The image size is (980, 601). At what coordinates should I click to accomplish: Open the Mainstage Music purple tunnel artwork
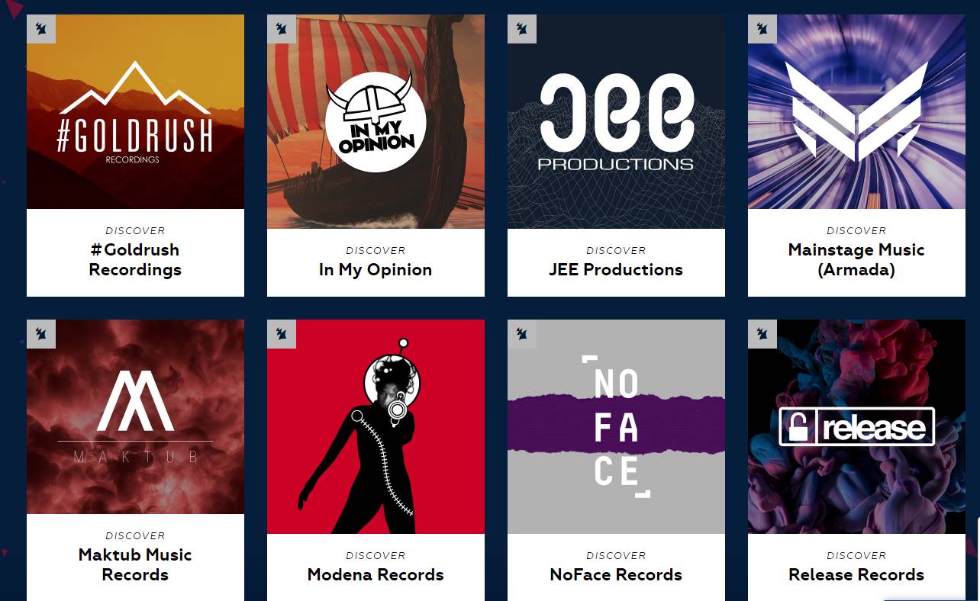click(x=856, y=112)
